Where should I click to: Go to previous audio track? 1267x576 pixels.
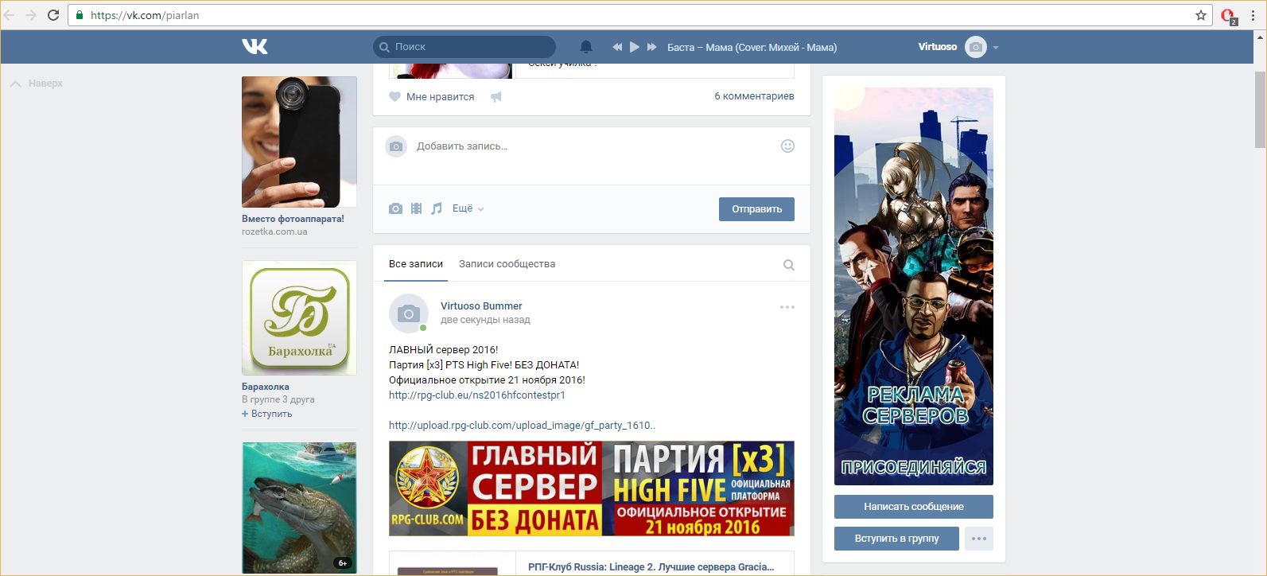(616, 47)
